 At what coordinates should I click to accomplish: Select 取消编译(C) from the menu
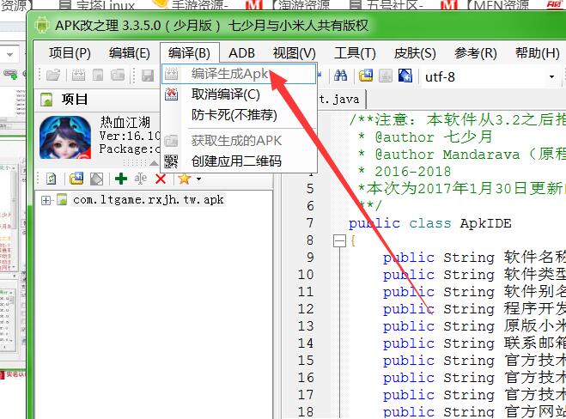(225, 94)
